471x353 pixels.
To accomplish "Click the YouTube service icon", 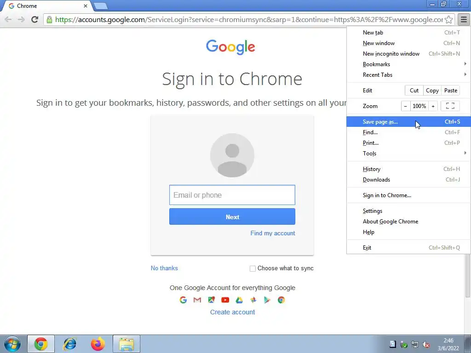I will pyautogui.click(x=225, y=300).
